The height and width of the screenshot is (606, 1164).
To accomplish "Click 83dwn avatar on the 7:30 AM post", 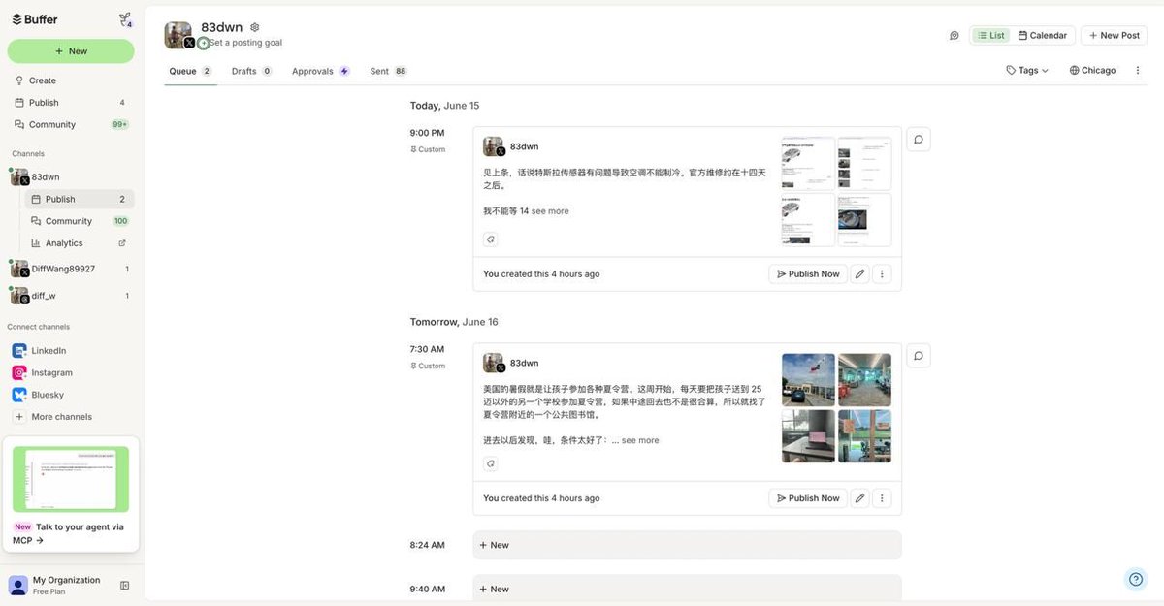I will (494, 363).
